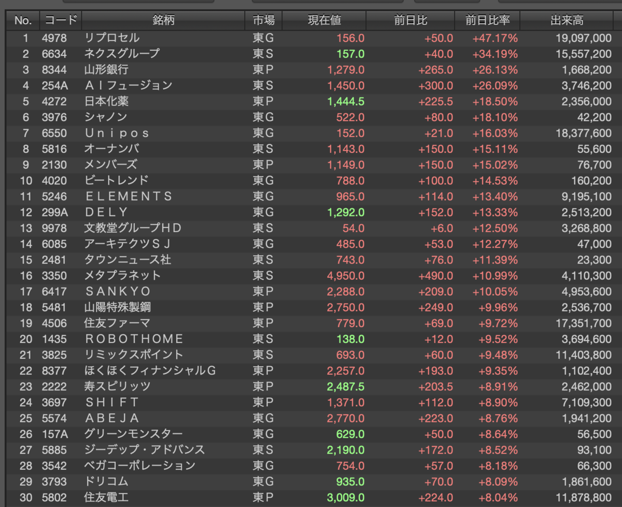Image resolution: width=622 pixels, height=507 pixels.
Task: Sort by the 銘柄 column header
Action: 163,21
